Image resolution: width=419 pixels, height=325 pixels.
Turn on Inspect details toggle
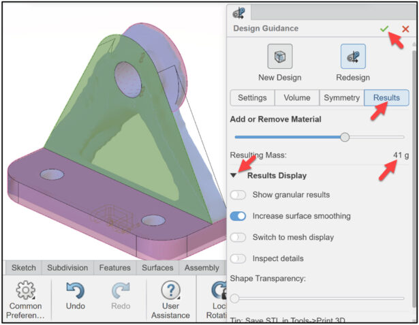pyautogui.click(x=238, y=258)
